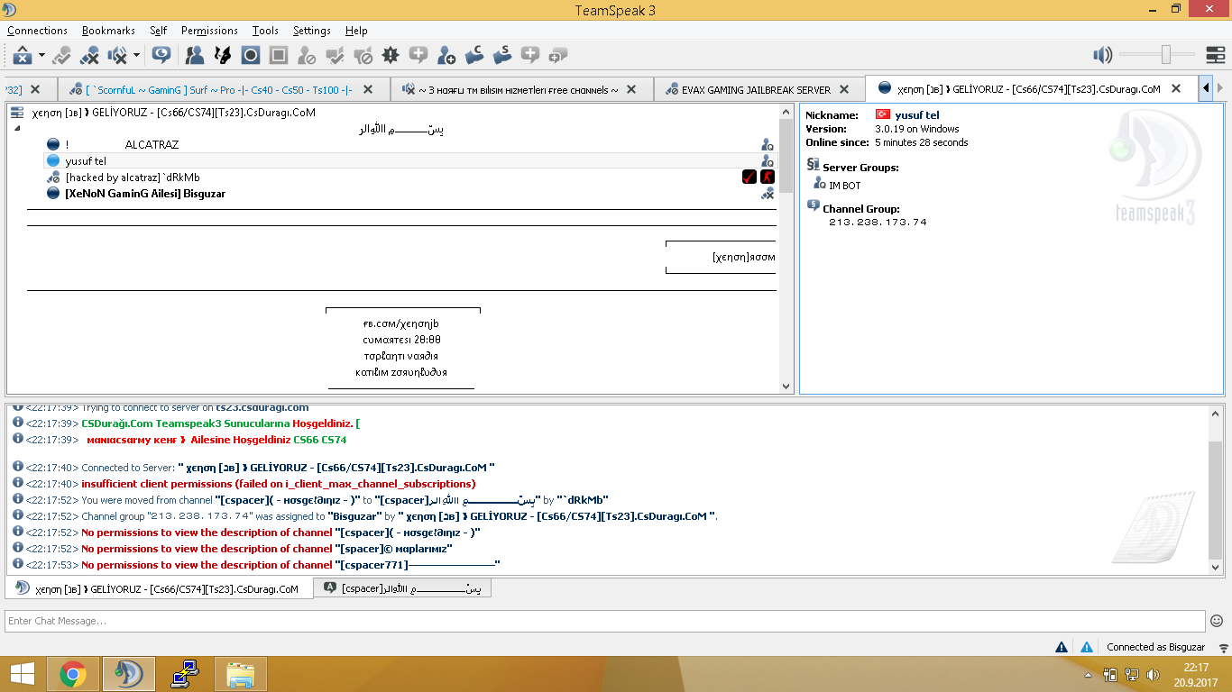This screenshot has width=1232, height=692.
Task: Click the single chat bubble toolbar icon
Action: 161,55
